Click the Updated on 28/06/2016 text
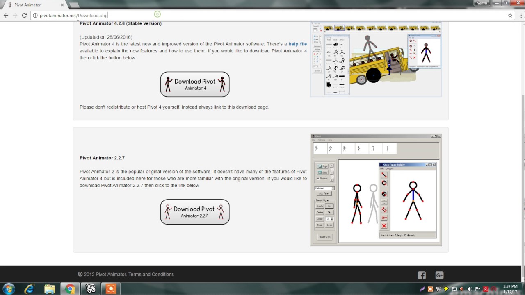Image resolution: width=525 pixels, height=295 pixels. [106, 37]
